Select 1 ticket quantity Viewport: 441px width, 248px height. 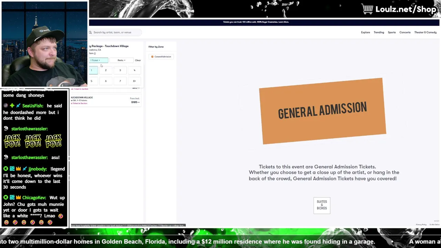pyautogui.click(x=93, y=70)
